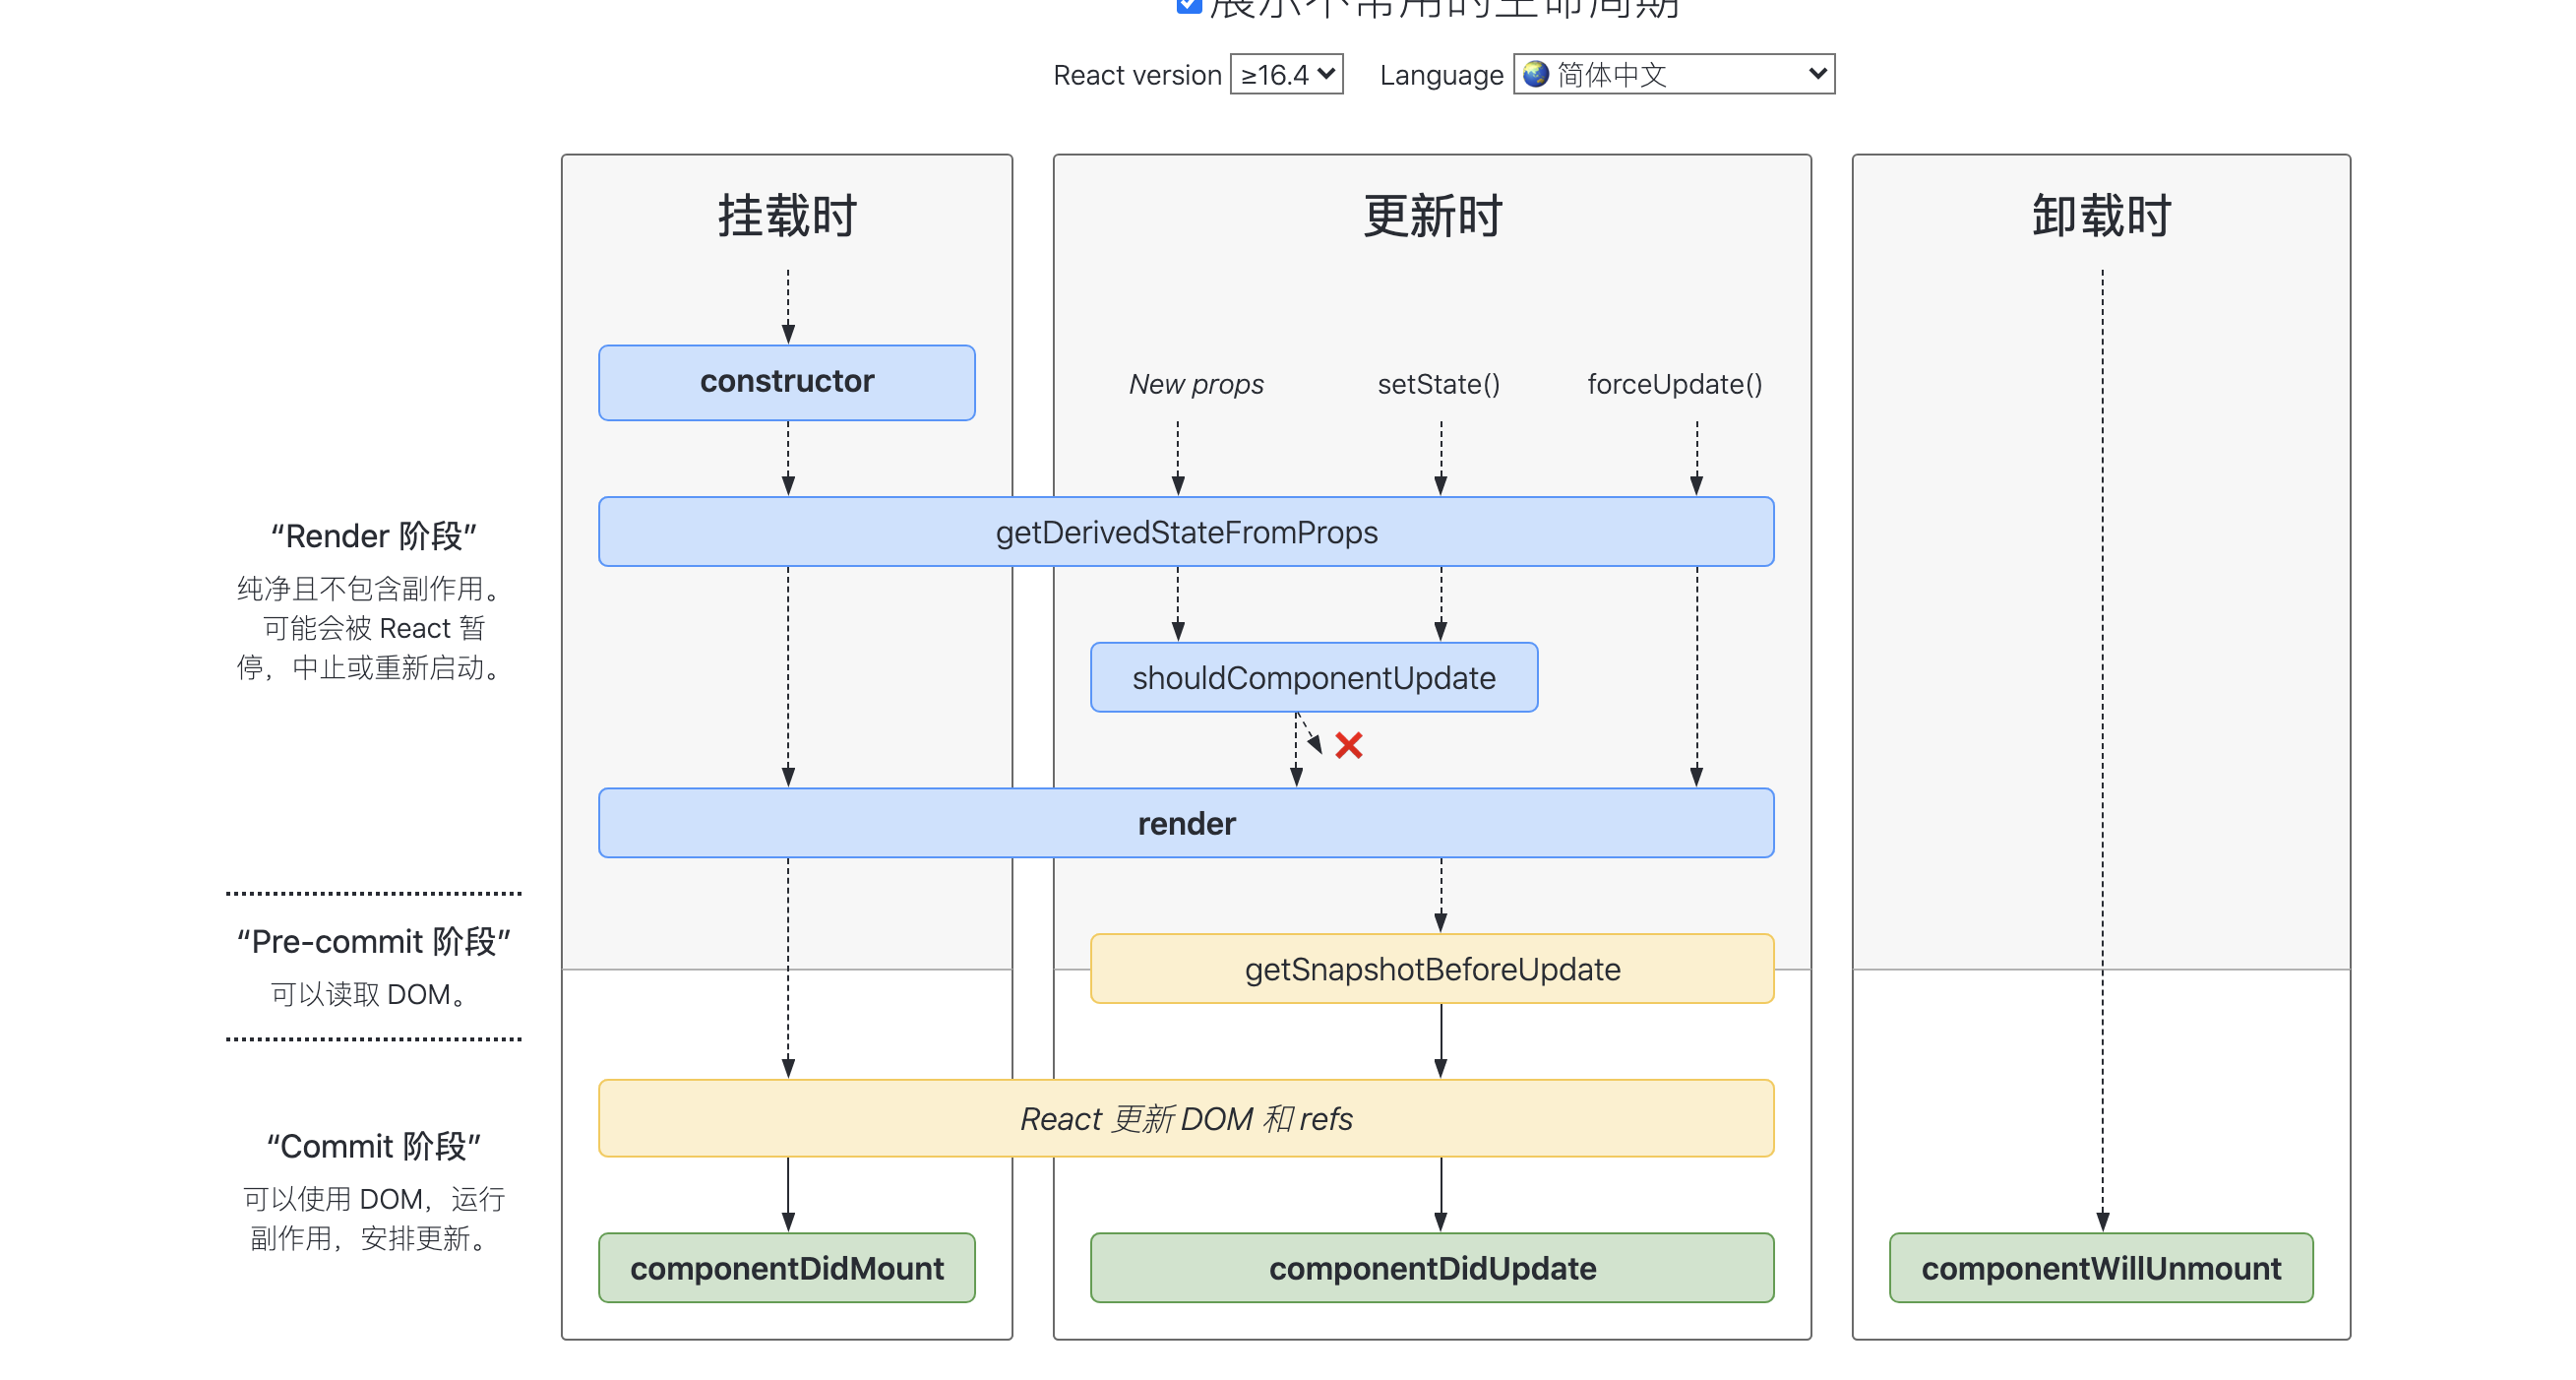This screenshot has height=1380, width=2576.
Task: Click the 'New props' trigger label
Action: [x=1196, y=384]
